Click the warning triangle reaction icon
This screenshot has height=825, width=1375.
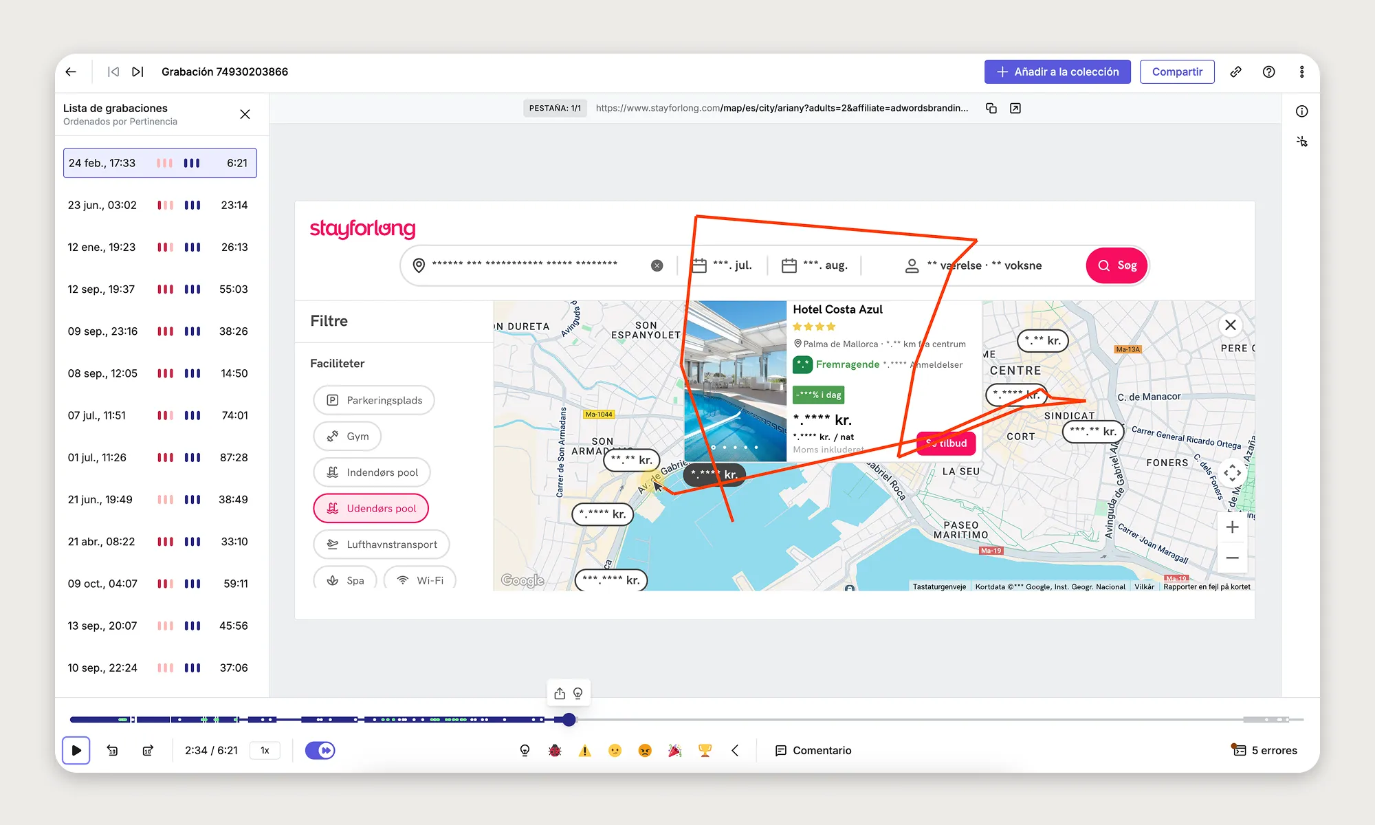pyautogui.click(x=585, y=750)
